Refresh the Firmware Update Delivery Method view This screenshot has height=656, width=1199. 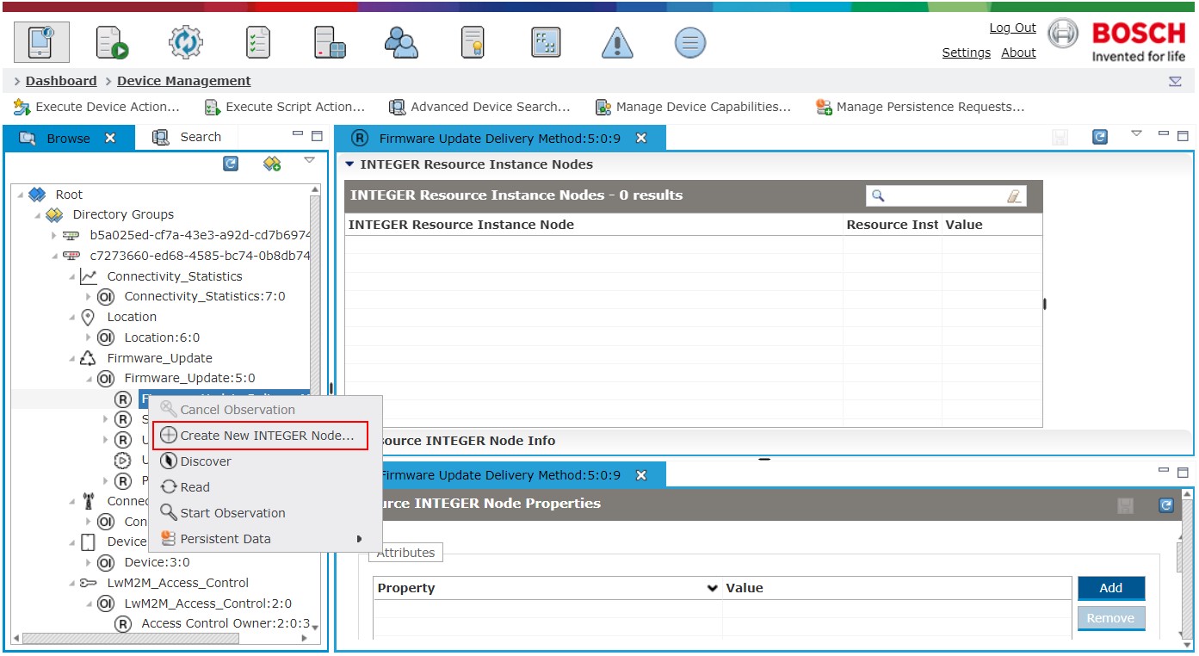coord(1099,137)
